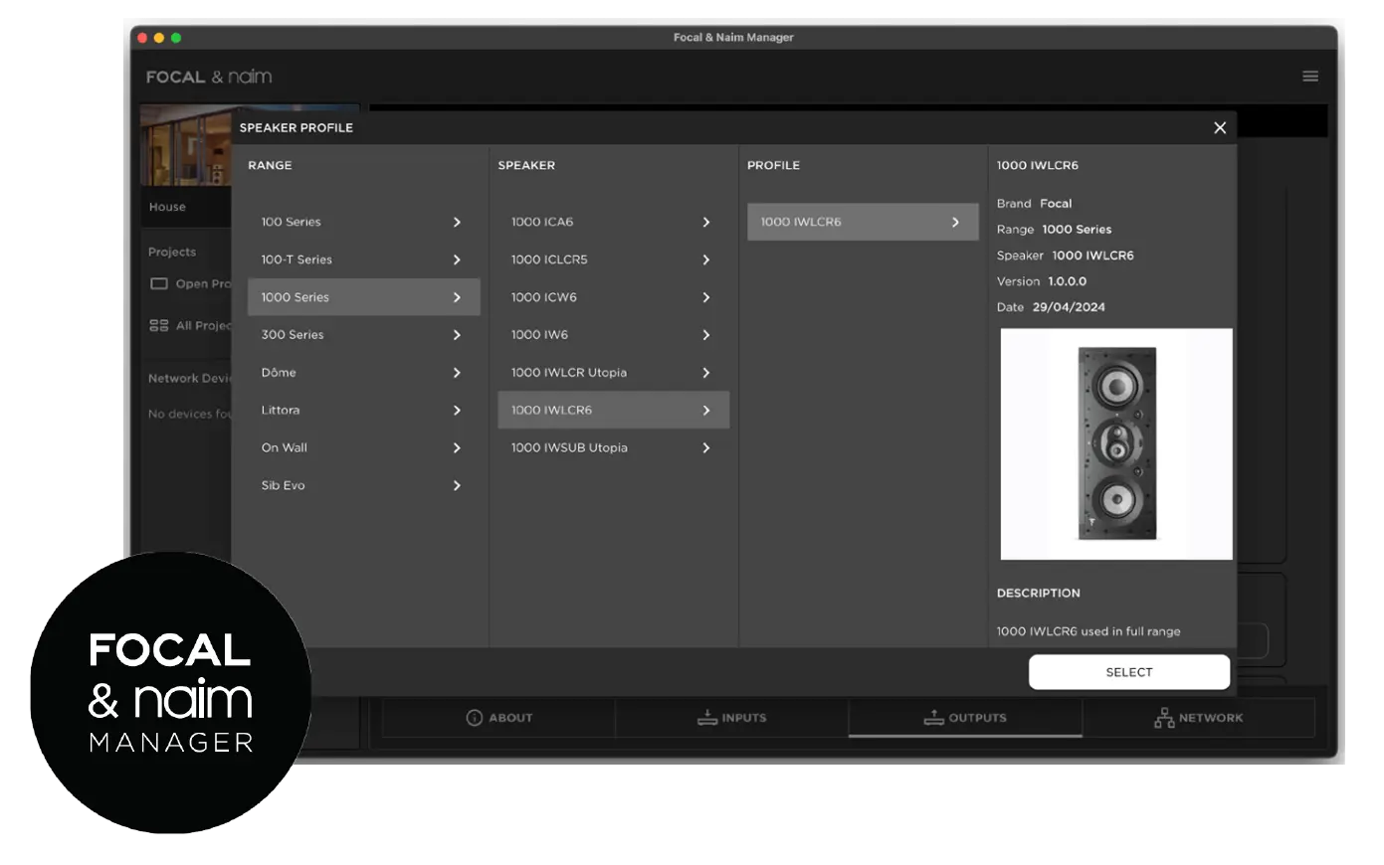Choose Sib Evo range
The image size is (1384, 865).
(x=364, y=486)
